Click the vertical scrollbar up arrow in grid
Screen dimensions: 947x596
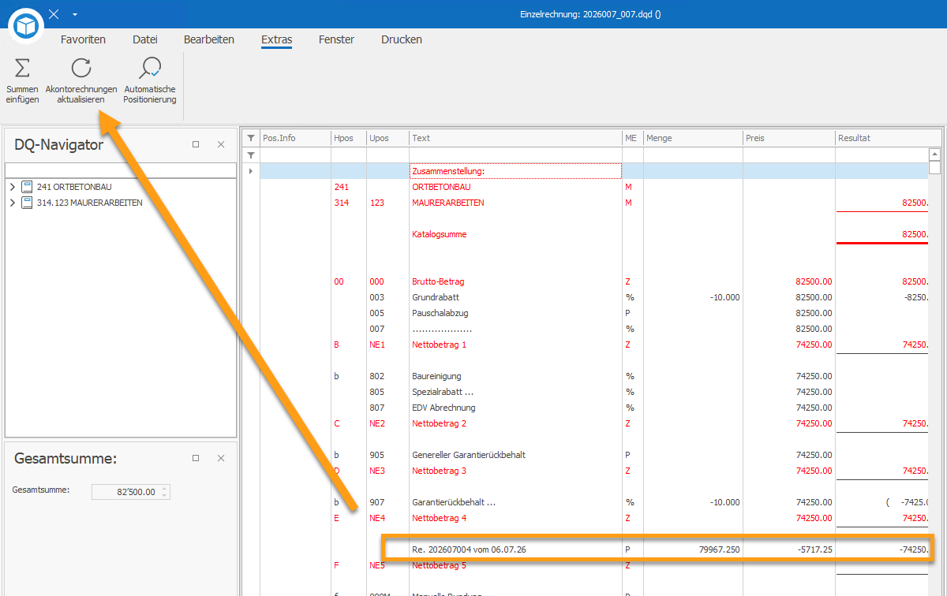click(934, 155)
